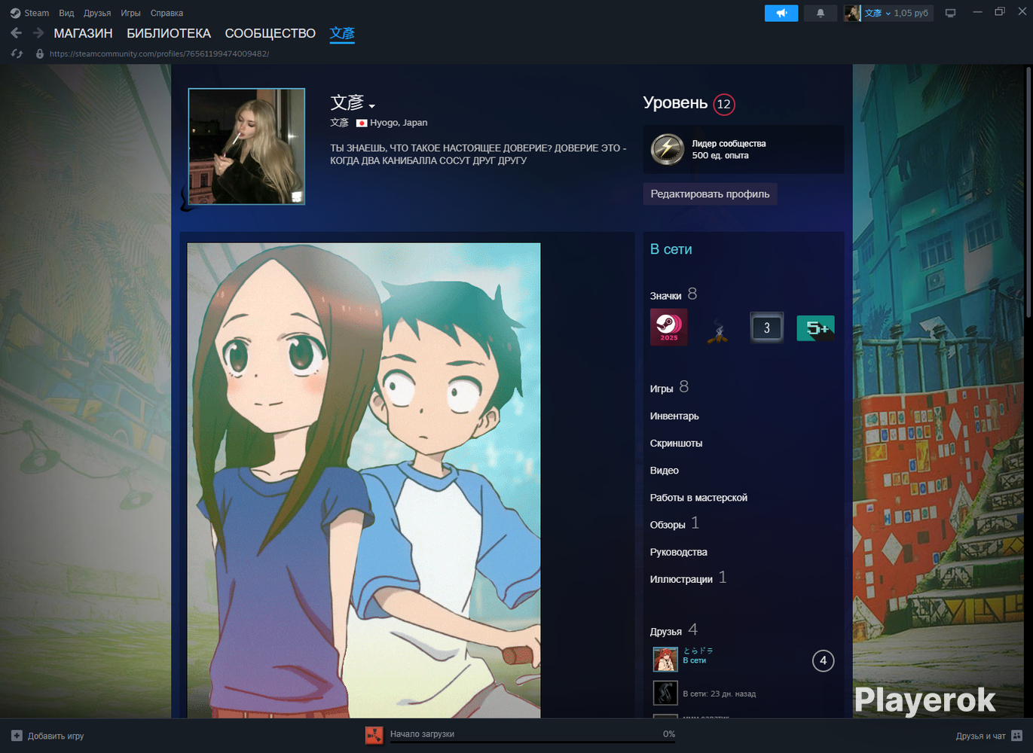Click В сети: 23 дн. назад text
This screenshot has height=753, width=1033.
[719, 694]
